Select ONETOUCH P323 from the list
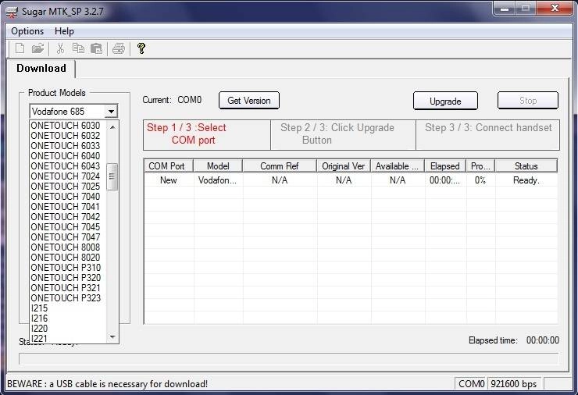This screenshot has height=395, width=578. 68,297
